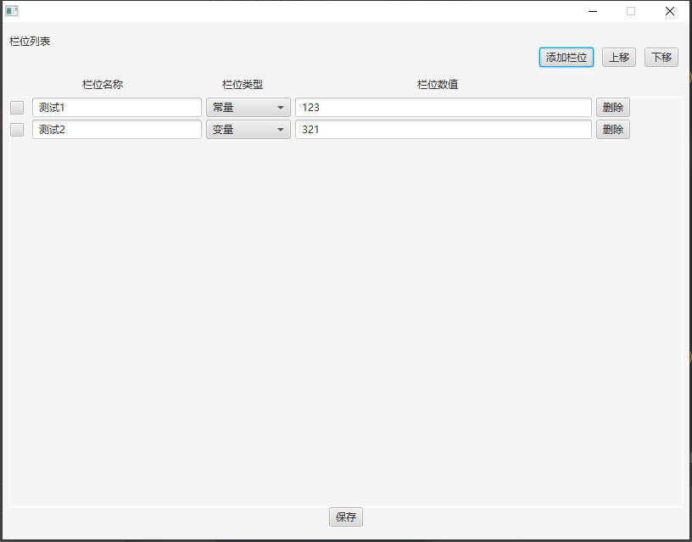Click the 添加栏位 button

point(566,58)
